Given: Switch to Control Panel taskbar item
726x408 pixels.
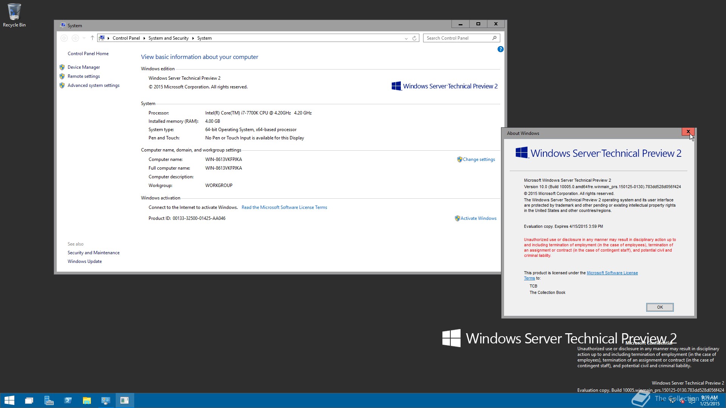Looking at the screenshot, I should coord(106,400).
